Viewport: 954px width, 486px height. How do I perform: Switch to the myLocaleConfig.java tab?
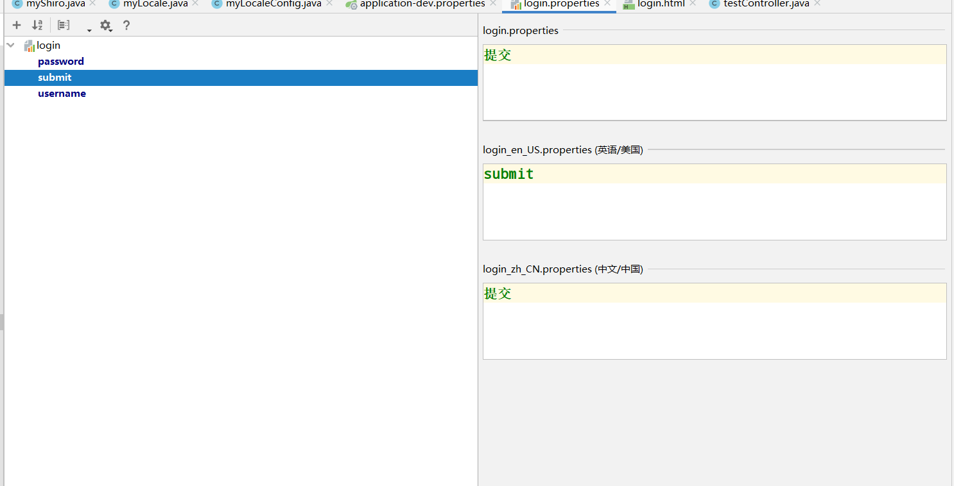pyautogui.click(x=273, y=4)
